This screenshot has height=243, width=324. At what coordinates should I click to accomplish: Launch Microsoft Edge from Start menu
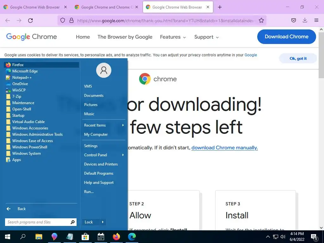pos(41,71)
